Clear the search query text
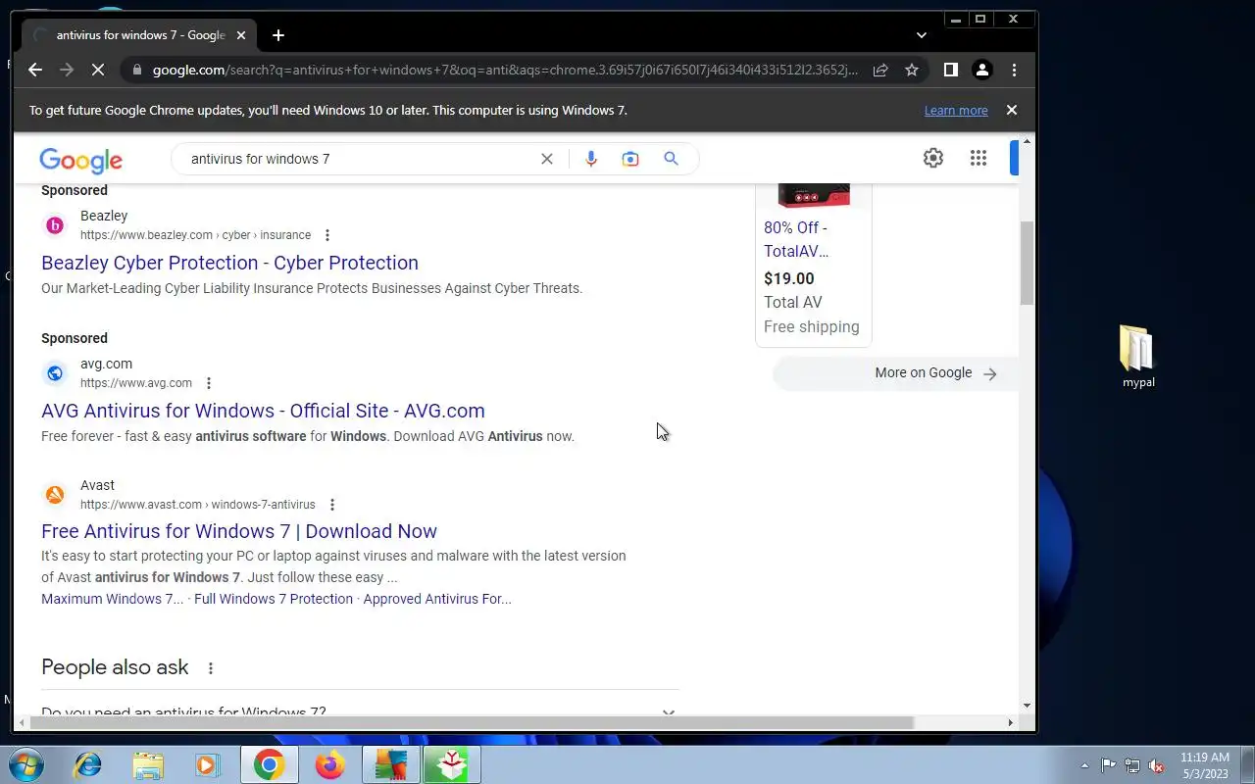The image size is (1255, 784). tap(547, 159)
